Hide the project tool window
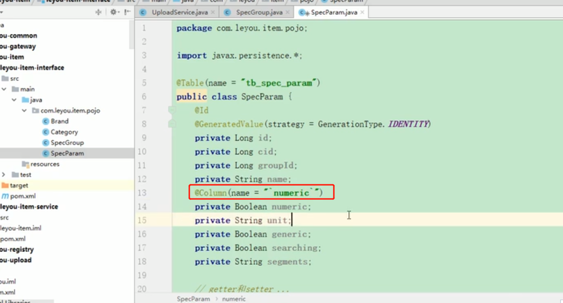 (127, 12)
